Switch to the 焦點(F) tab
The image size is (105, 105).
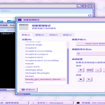(x=54, y=35)
